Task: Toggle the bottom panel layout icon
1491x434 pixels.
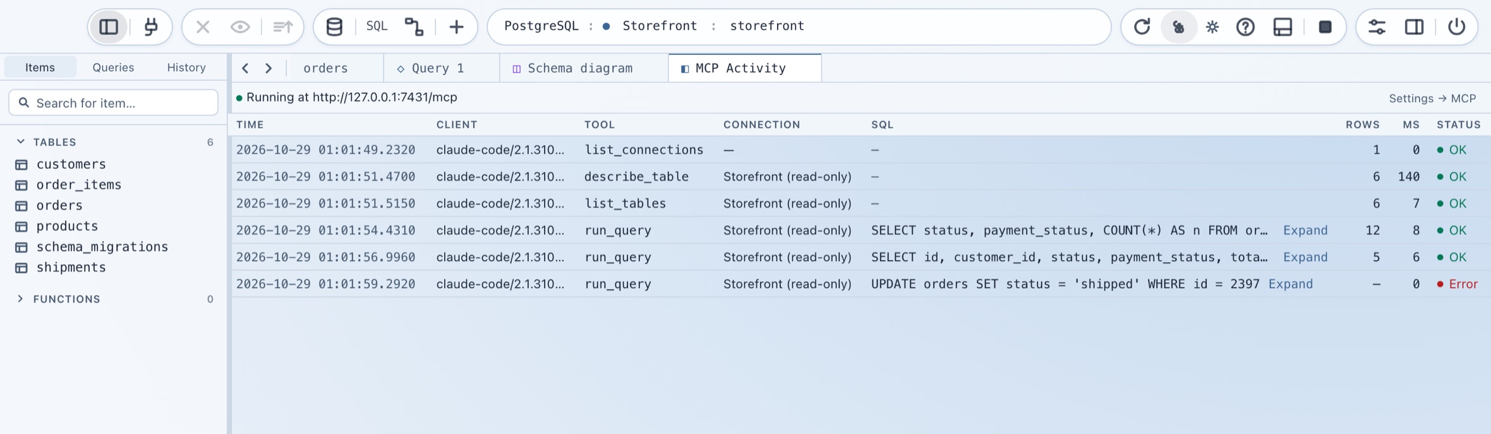Action: 1283,26
